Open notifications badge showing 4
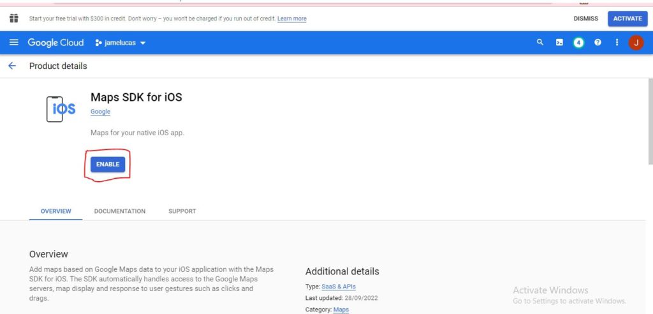This screenshot has height=314, width=653. point(578,43)
